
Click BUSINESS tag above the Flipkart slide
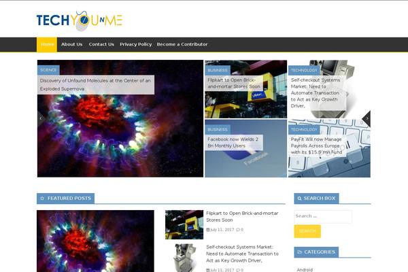(218, 70)
